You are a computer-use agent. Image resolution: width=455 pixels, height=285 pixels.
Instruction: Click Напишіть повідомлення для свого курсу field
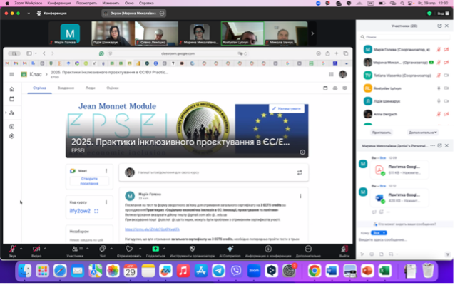click(213, 172)
